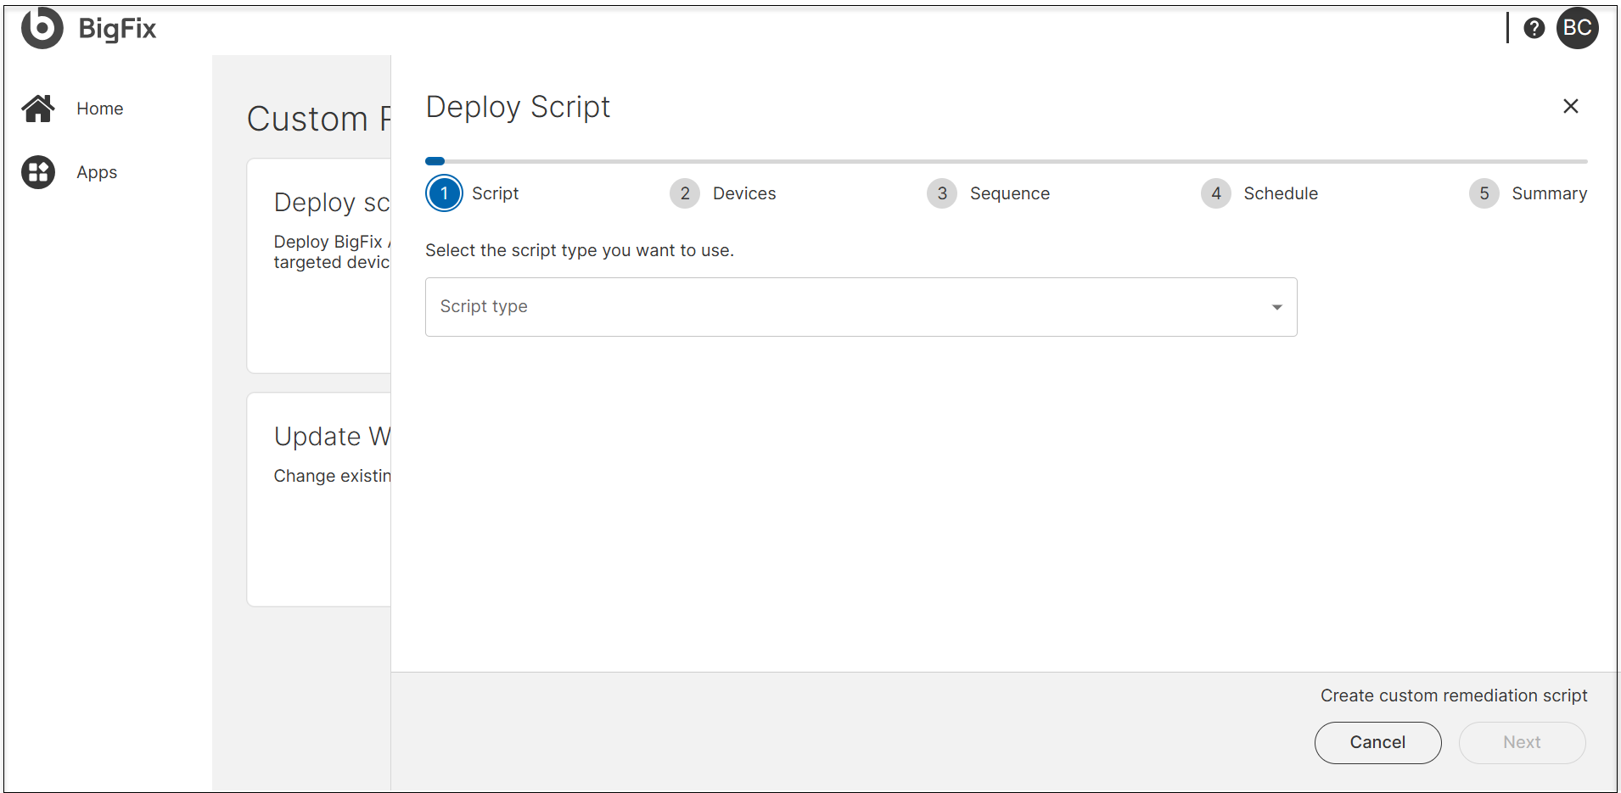Switch to the Summary wizard step
Screen dimensions: 1621x793
click(x=1550, y=193)
